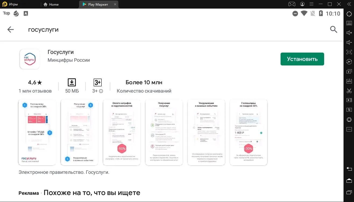Open the age rating info circle
Image resolution: width=354 pixels, height=202 pixels.
pos(101,91)
